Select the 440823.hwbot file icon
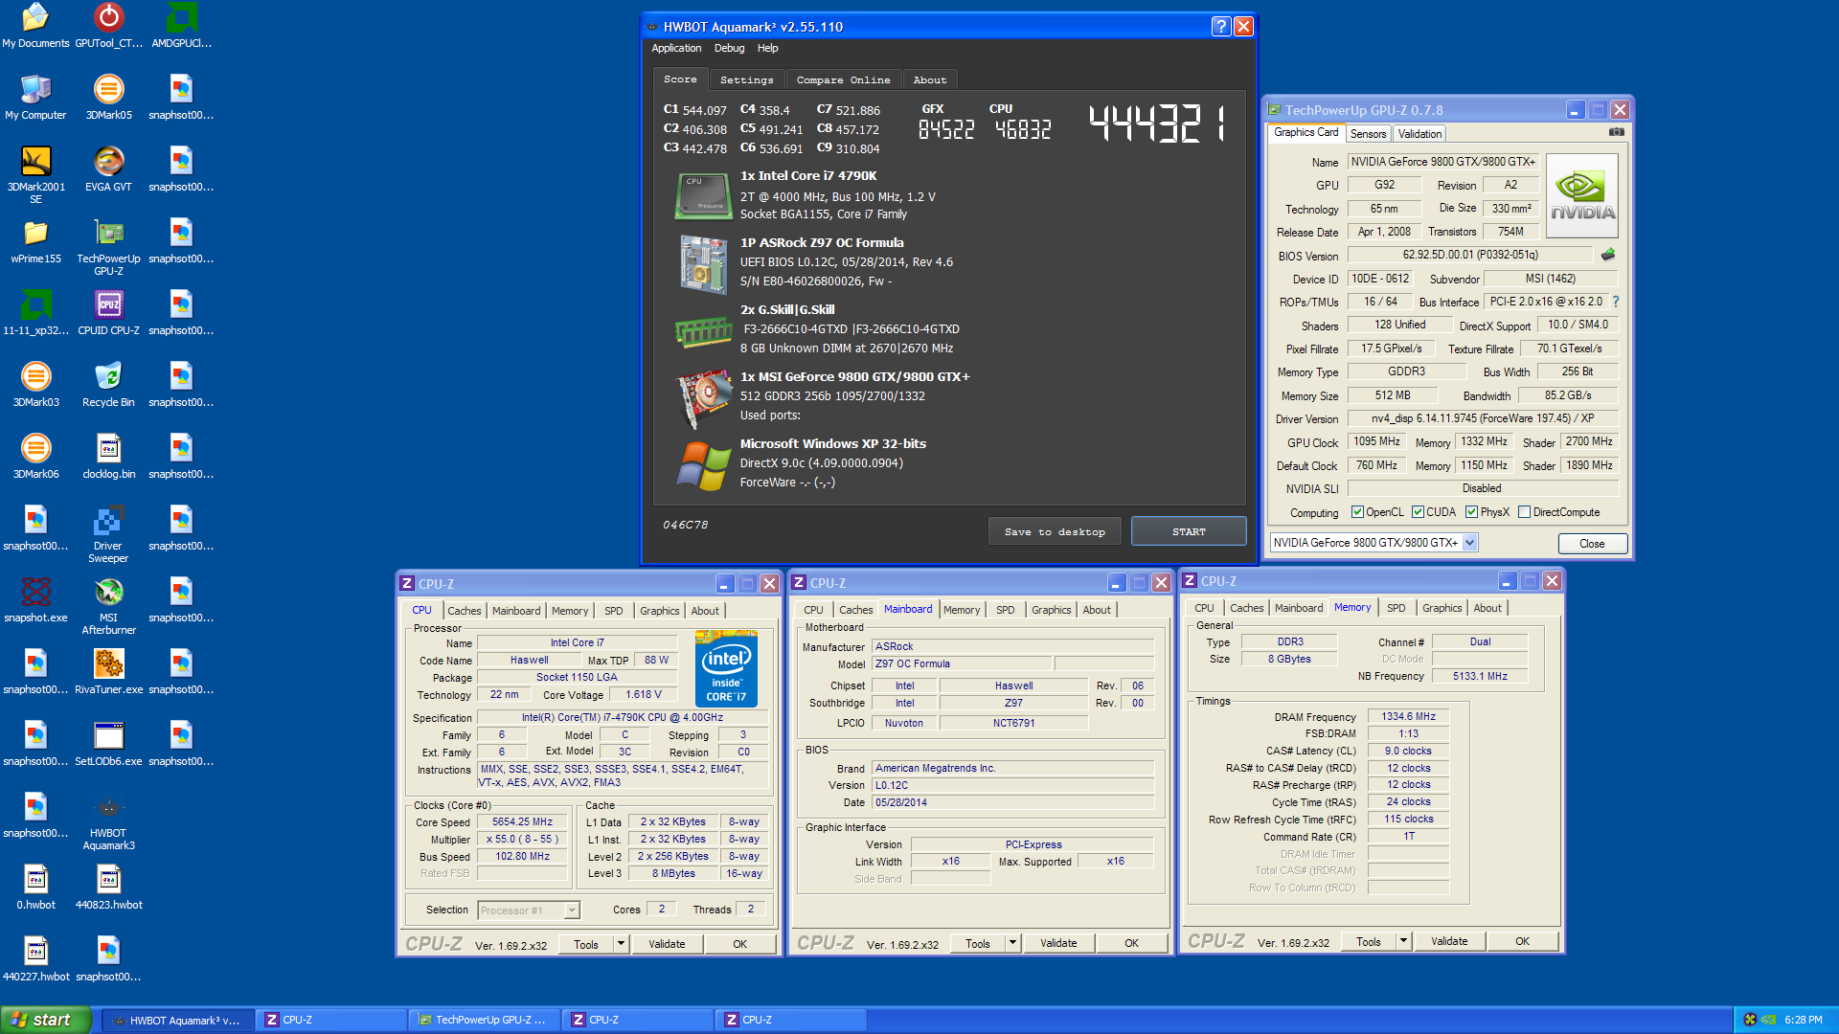1839x1034 pixels. [108, 888]
